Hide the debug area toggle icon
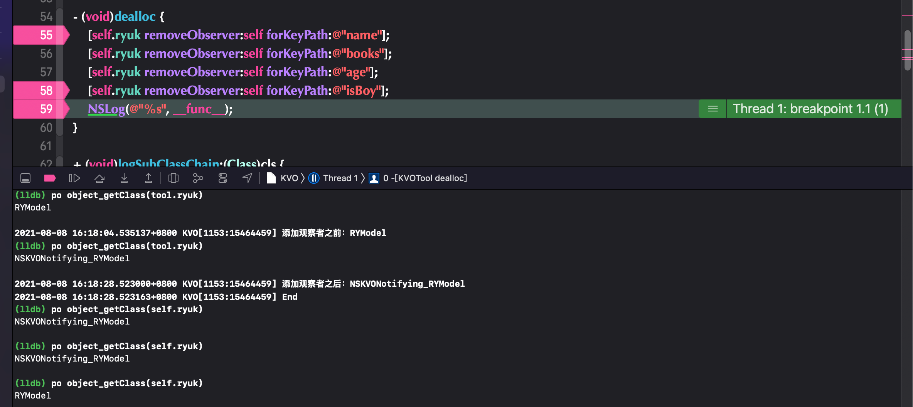This screenshot has width=913, height=407. pos(25,178)
